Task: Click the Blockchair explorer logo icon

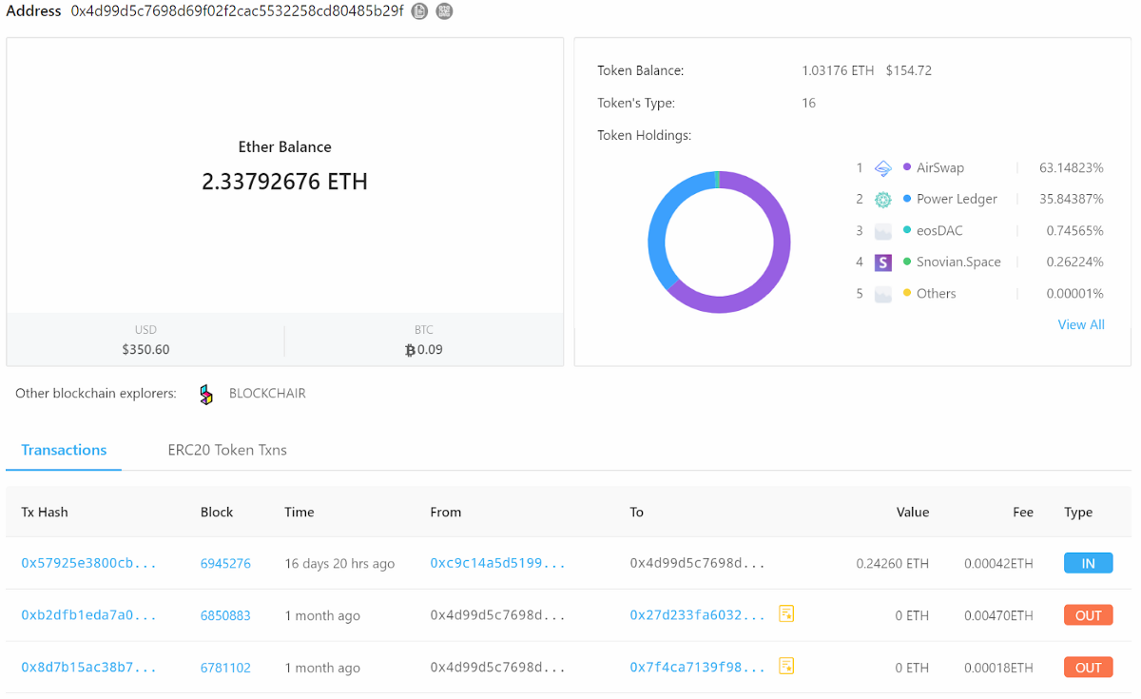Action: pos(206,394)
